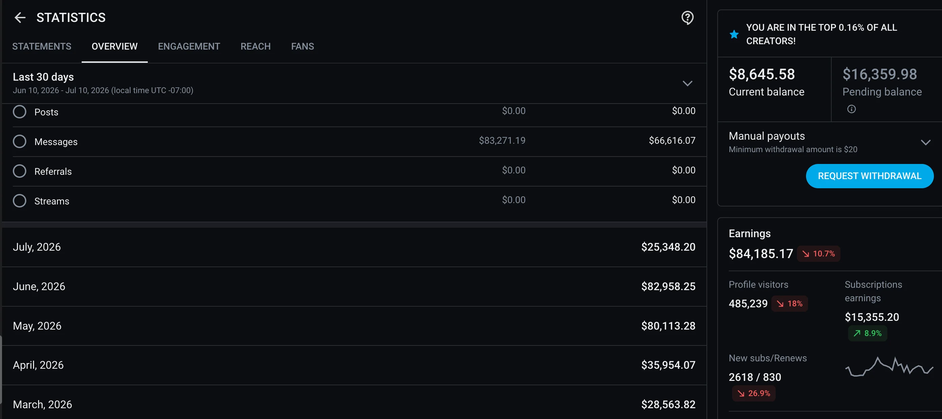Image resolution: width=942 pixels, height=419 pixels.
Task: Click the $8,645.58 current balance amount
Action: (762, 74)
